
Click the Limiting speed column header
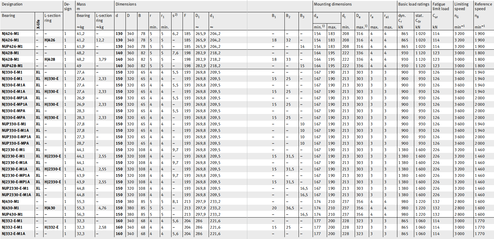tap(461, 6)
